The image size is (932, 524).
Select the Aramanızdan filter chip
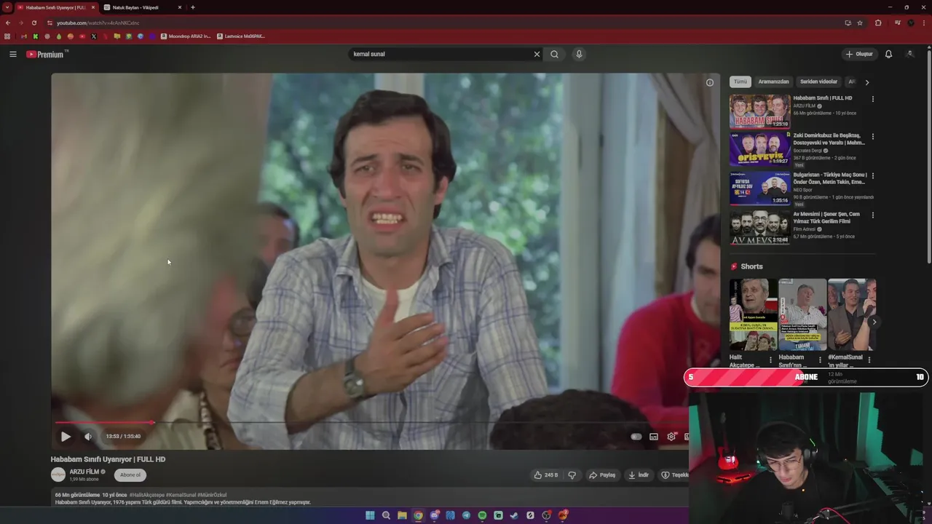[x=773, y=82]
